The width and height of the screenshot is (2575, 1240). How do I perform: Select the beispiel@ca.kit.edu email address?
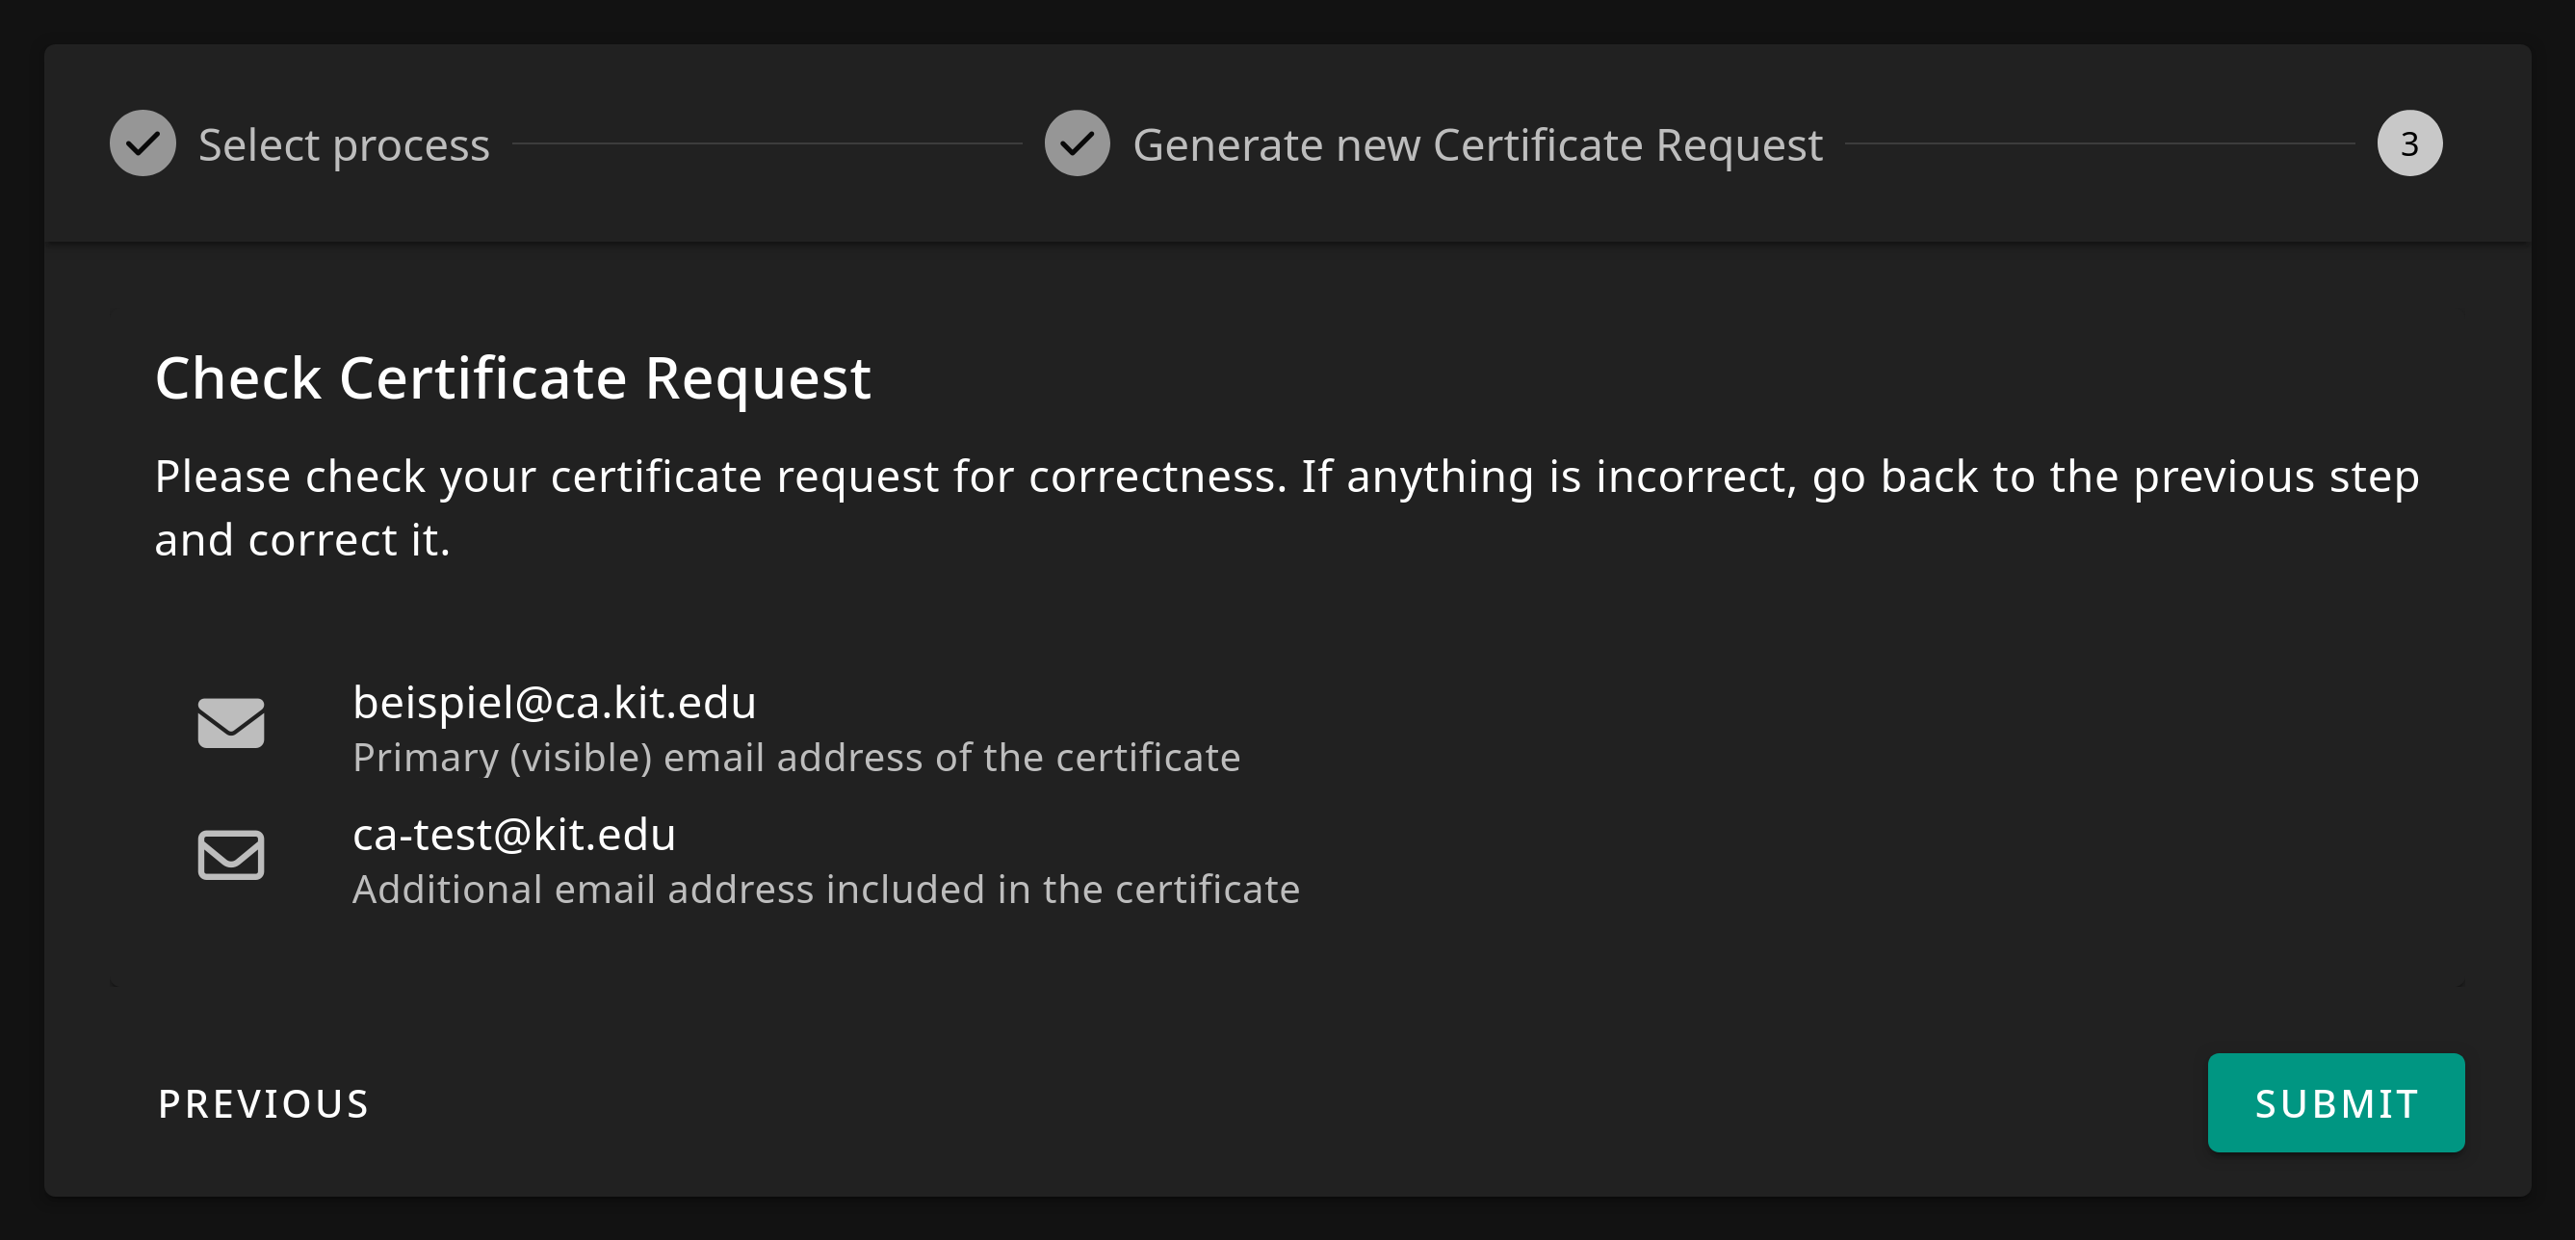coord(555,703)
